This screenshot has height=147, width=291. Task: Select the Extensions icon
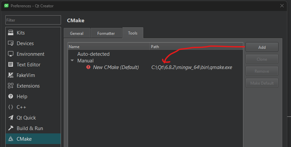click(x=11, y=86)
